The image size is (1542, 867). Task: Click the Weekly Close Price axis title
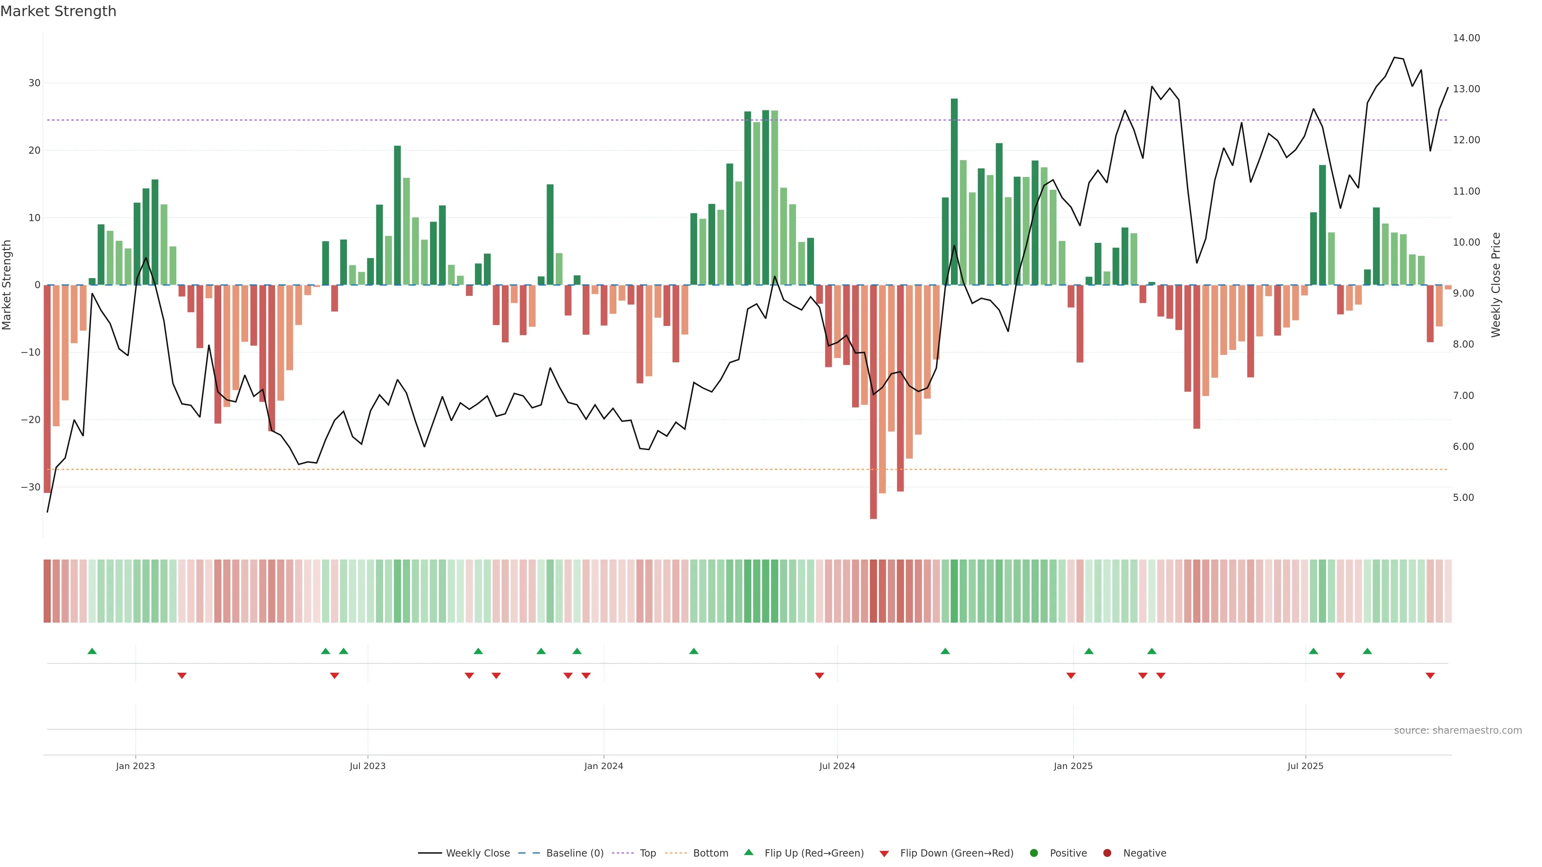click(x=1496, y=285)
